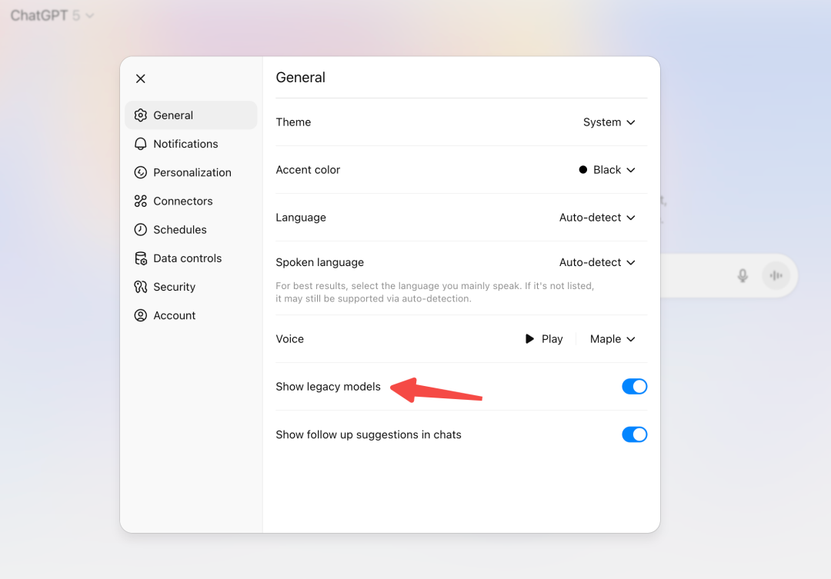
Task: Disable the Show legacy models toggle
Action: (634, 386)
